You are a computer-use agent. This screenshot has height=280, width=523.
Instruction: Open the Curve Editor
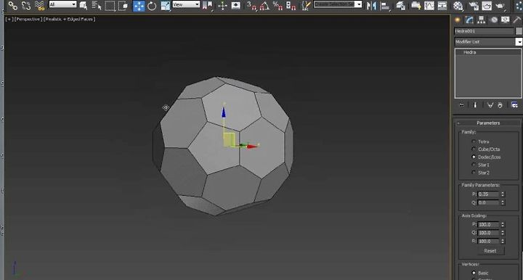click(429, 6)
